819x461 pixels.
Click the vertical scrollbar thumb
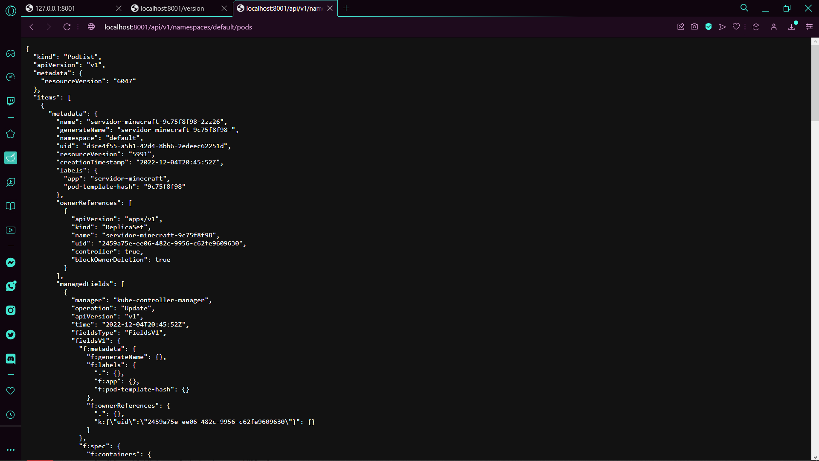point(815,83)
